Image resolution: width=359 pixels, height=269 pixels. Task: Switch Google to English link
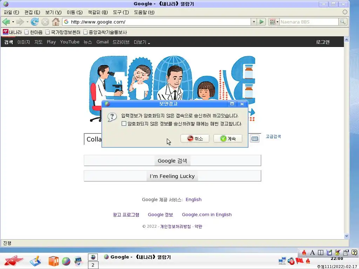[194, 199]
